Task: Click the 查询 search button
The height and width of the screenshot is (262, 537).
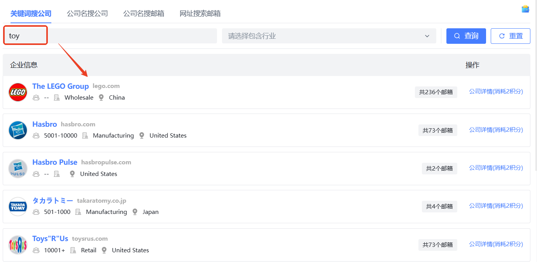Action: [466, 36]
